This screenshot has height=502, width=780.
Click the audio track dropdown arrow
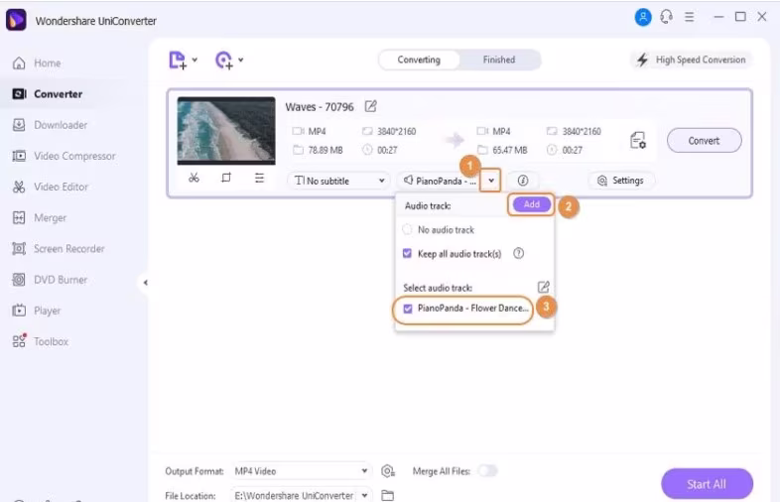(490, 181)
